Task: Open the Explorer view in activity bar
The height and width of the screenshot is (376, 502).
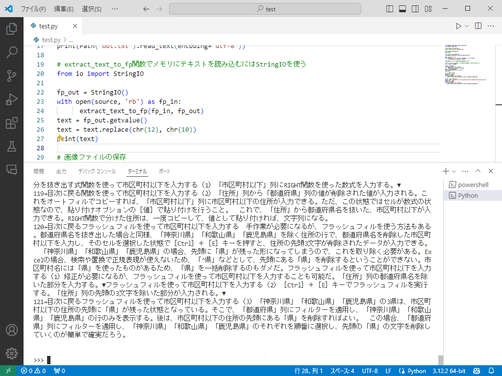Action: [x=11, y=29]
